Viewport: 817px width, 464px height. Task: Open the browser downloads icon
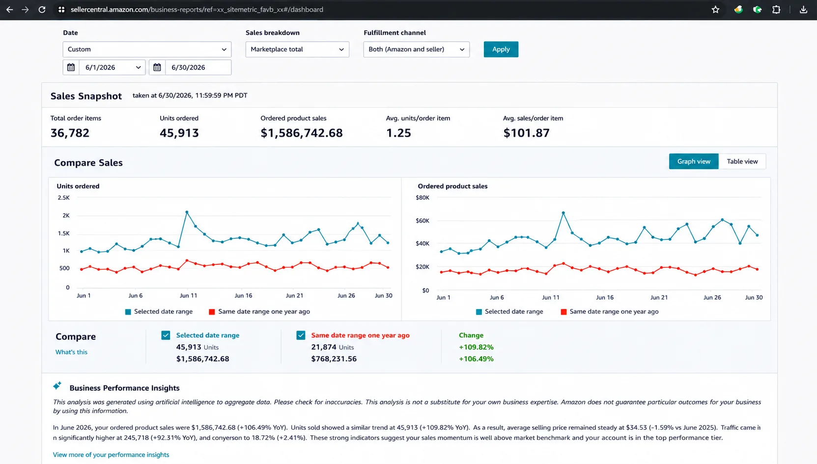pyautogui.click(x=803, y=9)
